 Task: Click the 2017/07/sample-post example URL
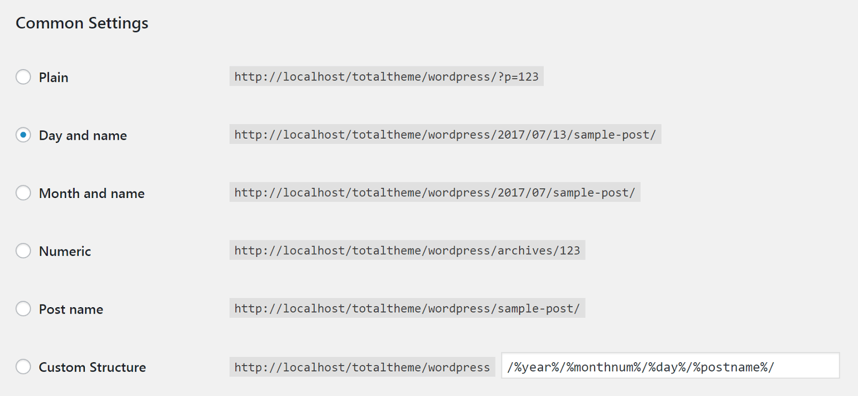(x=434, y=192)
